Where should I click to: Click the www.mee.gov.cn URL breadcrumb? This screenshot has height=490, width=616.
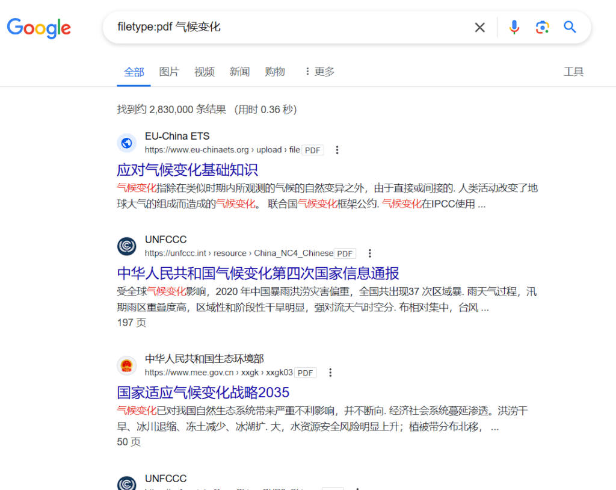219,373
